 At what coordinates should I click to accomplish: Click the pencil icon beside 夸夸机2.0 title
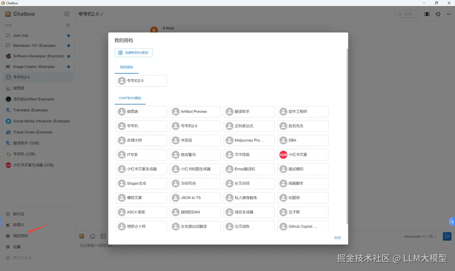[x=102, y=14]
